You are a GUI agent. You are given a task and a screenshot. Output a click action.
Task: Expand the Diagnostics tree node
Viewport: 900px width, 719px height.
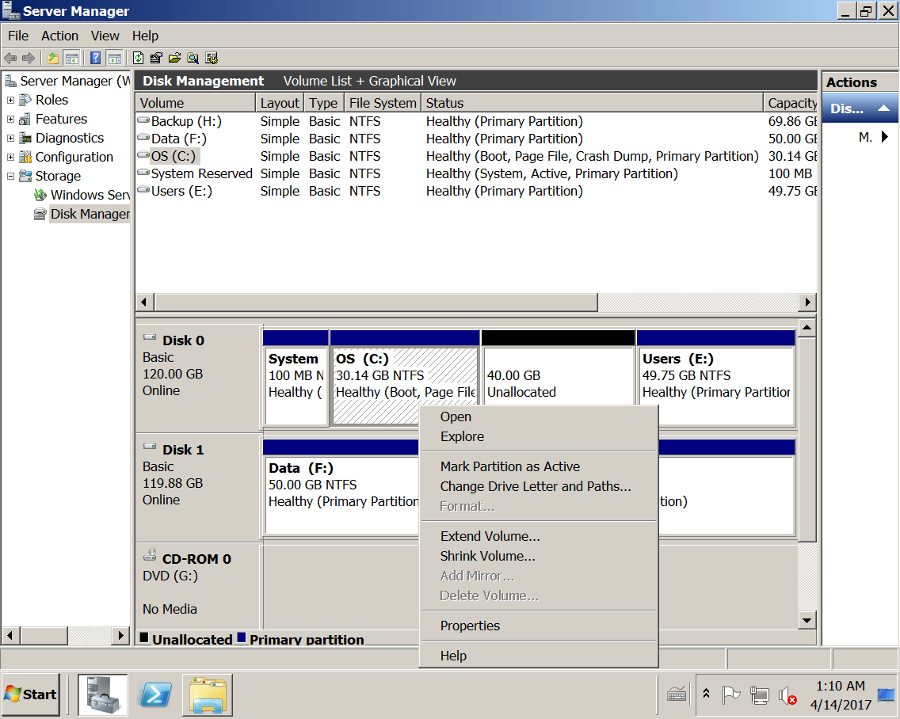click(x=10, y=138)
